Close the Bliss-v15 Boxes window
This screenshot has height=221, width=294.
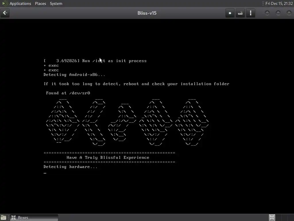tap(289, 13)
